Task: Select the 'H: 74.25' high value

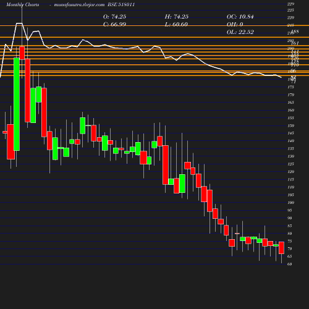Action: (x=177, y=17)
